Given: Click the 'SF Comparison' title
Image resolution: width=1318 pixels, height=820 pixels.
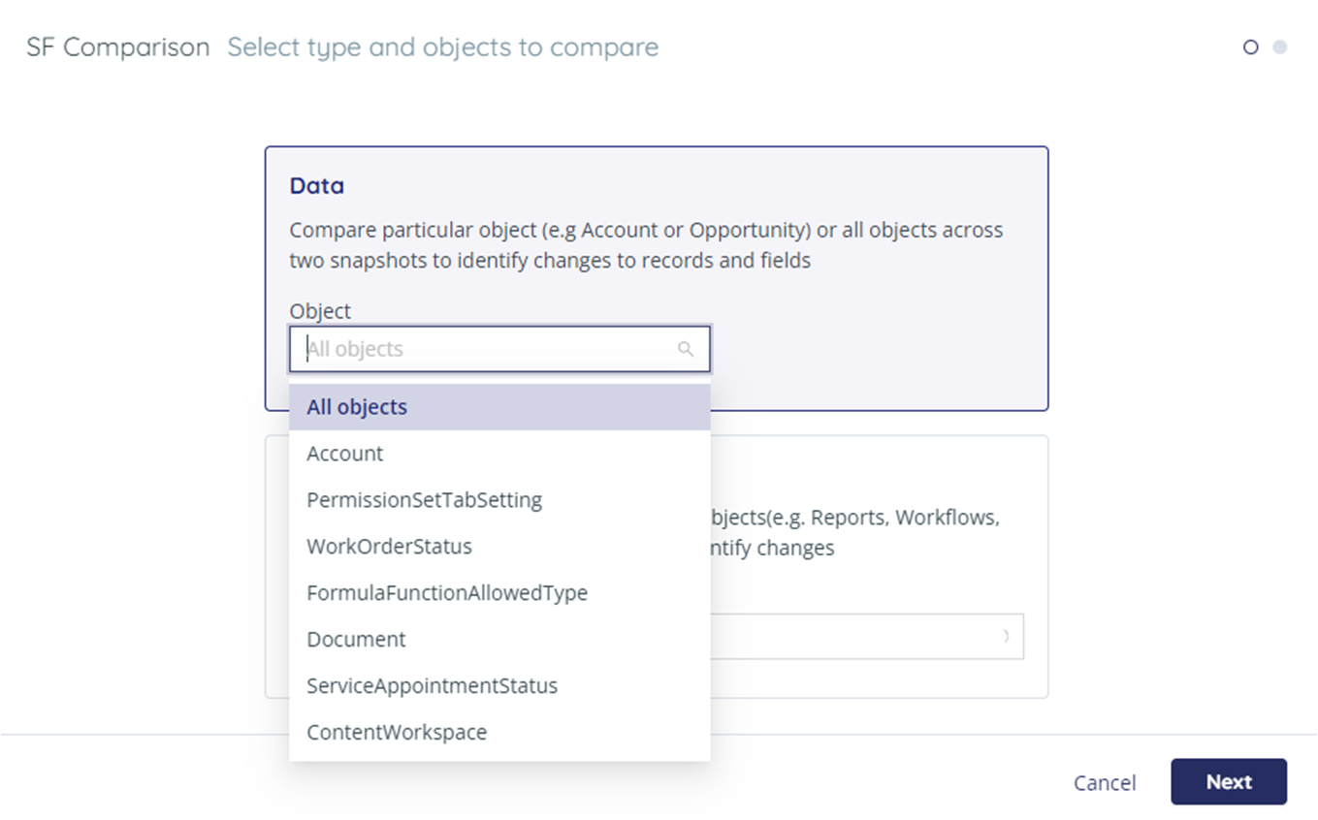Looking at the screenshot, I should [x=118, y=47].
